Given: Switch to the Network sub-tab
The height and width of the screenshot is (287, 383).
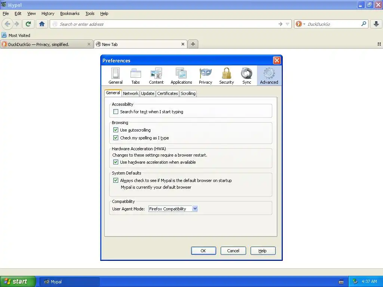Looking at the screenshot, I should [x=131, y=93].
